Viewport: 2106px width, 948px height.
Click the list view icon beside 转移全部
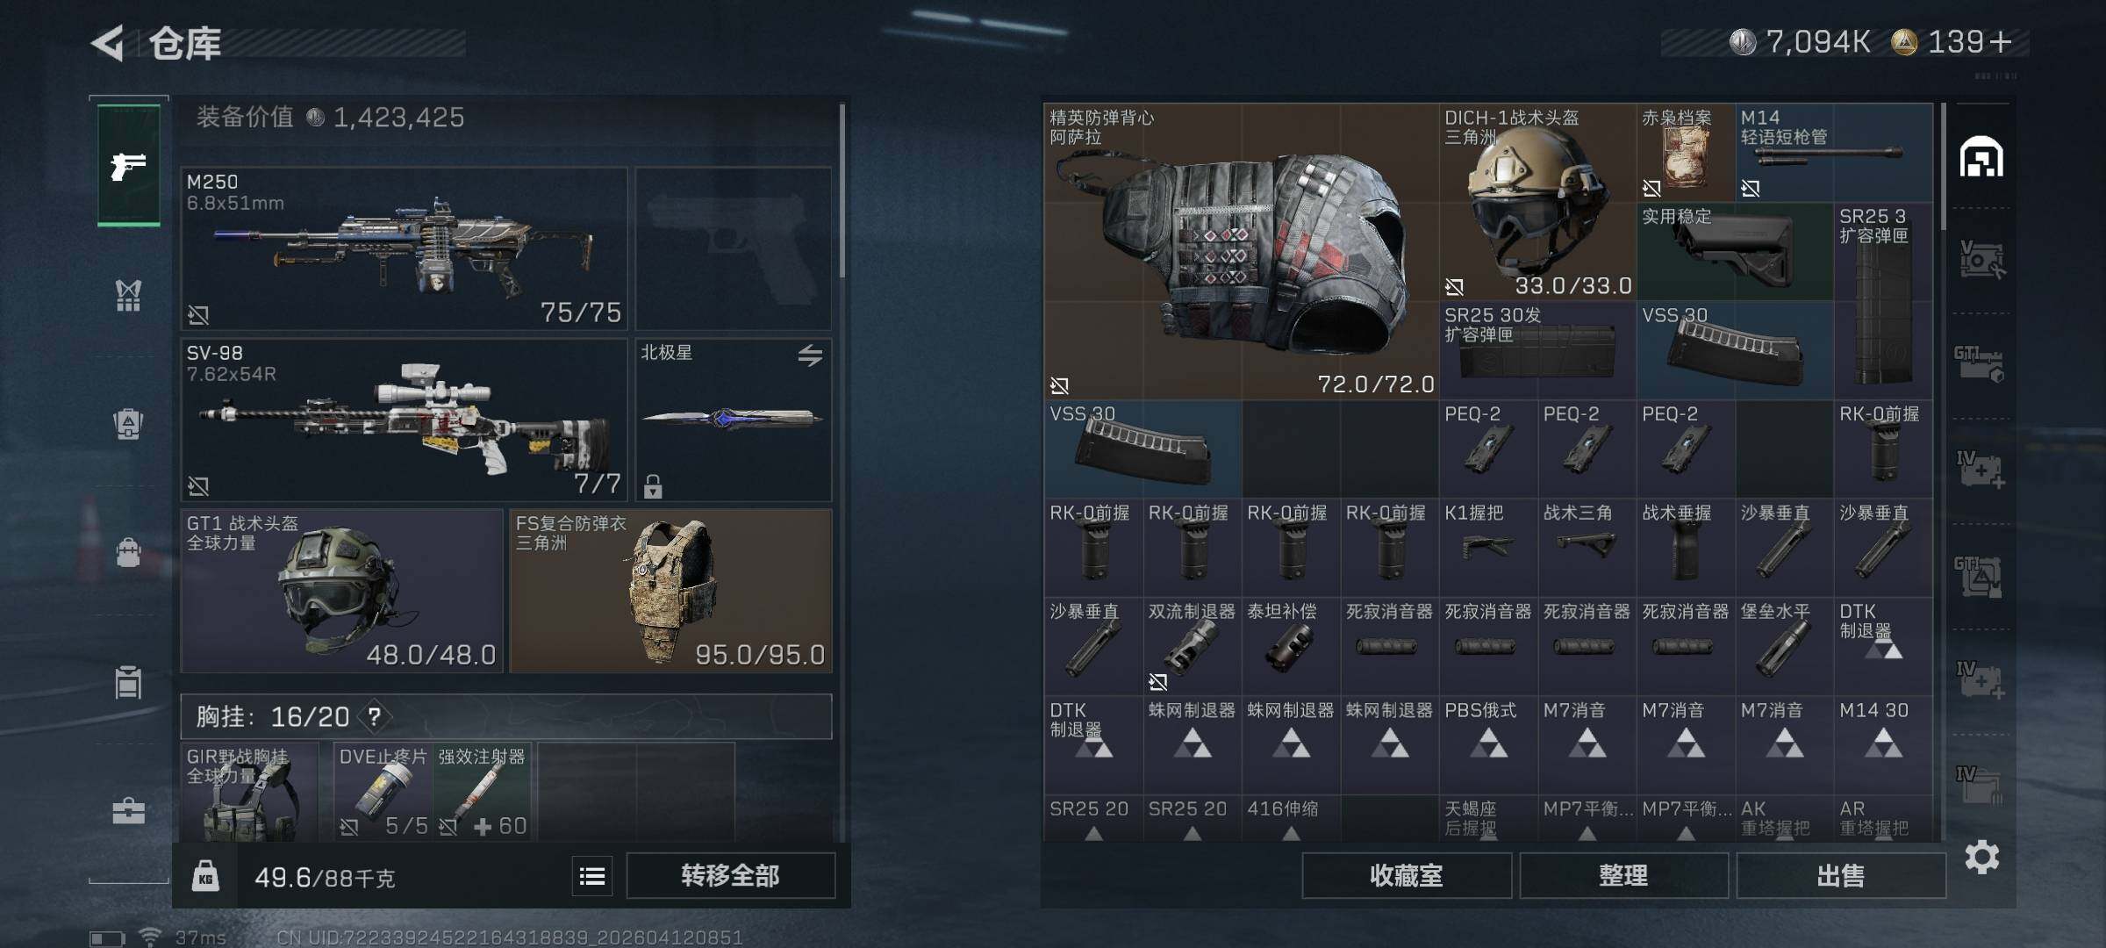click(592, 876)
